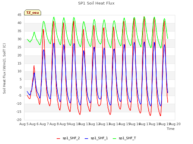This screenshot has height=144, width=193.
Task: Click the 15 y-axis tick label
Action: click(19, 63)
